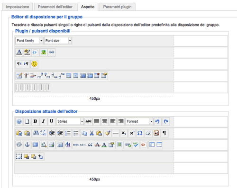Click the chain link icon in available plugins

tap(52, 52)
